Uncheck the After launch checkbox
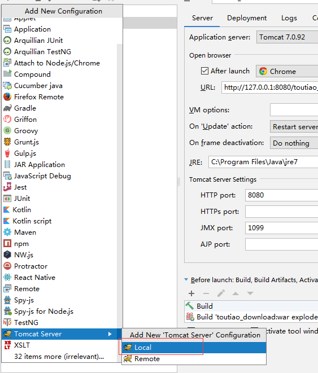 click(x=204, y=71)
